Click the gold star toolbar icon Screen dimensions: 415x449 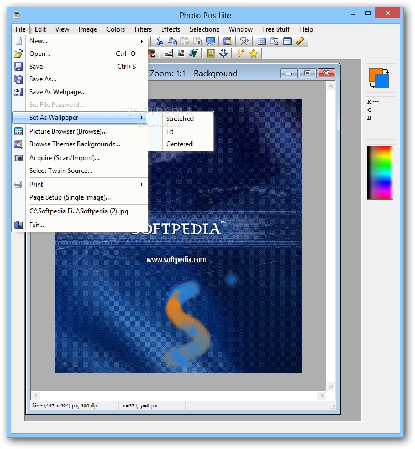click(253, 53)
